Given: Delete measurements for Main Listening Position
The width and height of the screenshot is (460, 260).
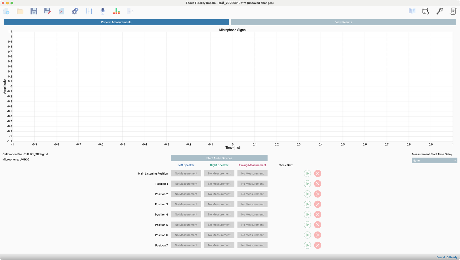Looking at the screenshot, I should click(x=318, y=173).
